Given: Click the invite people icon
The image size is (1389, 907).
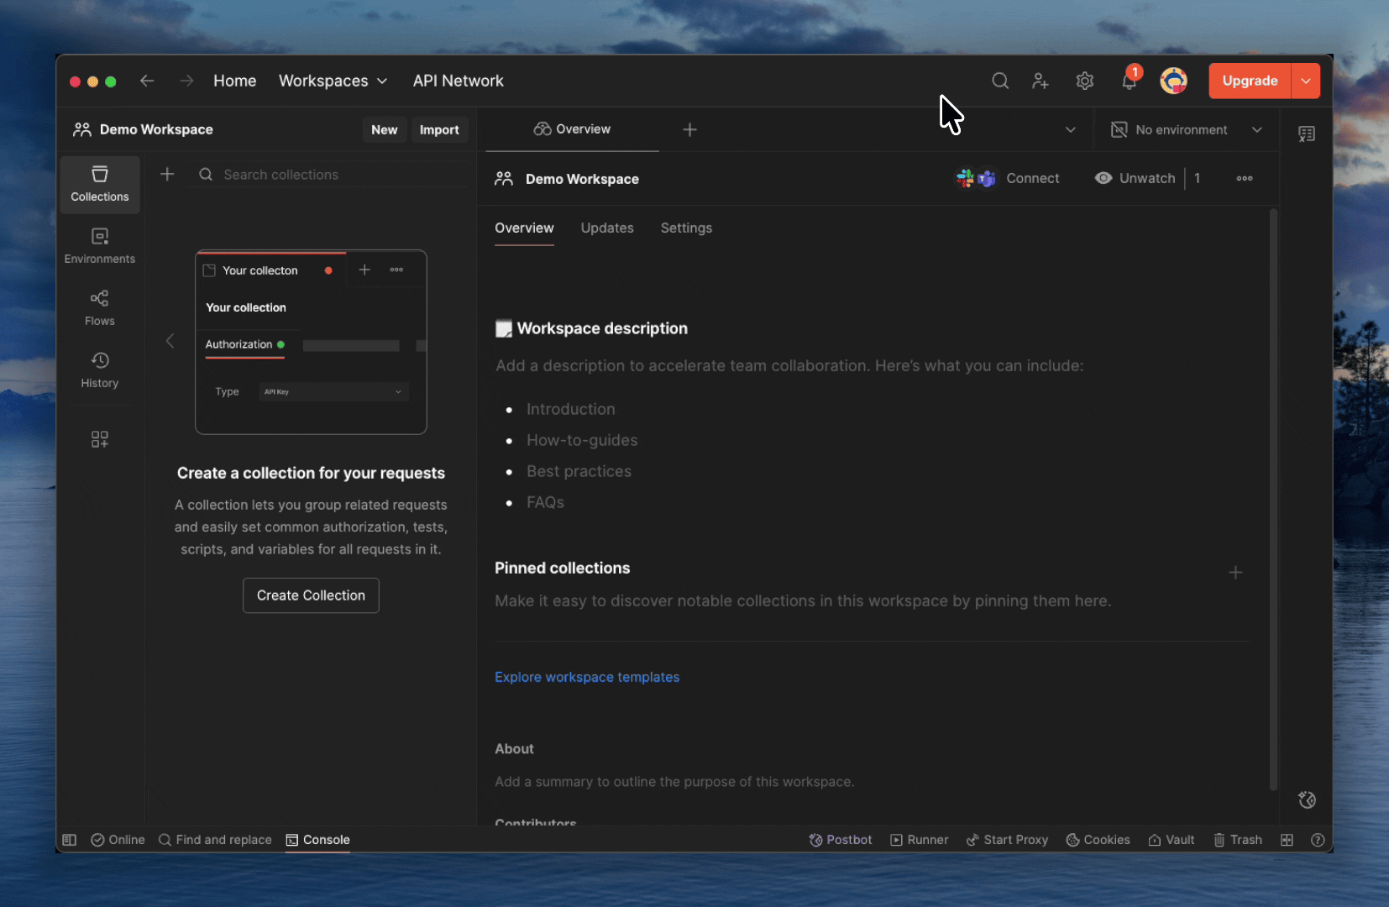Looking at the screenshot, I should coord(1040,81).
